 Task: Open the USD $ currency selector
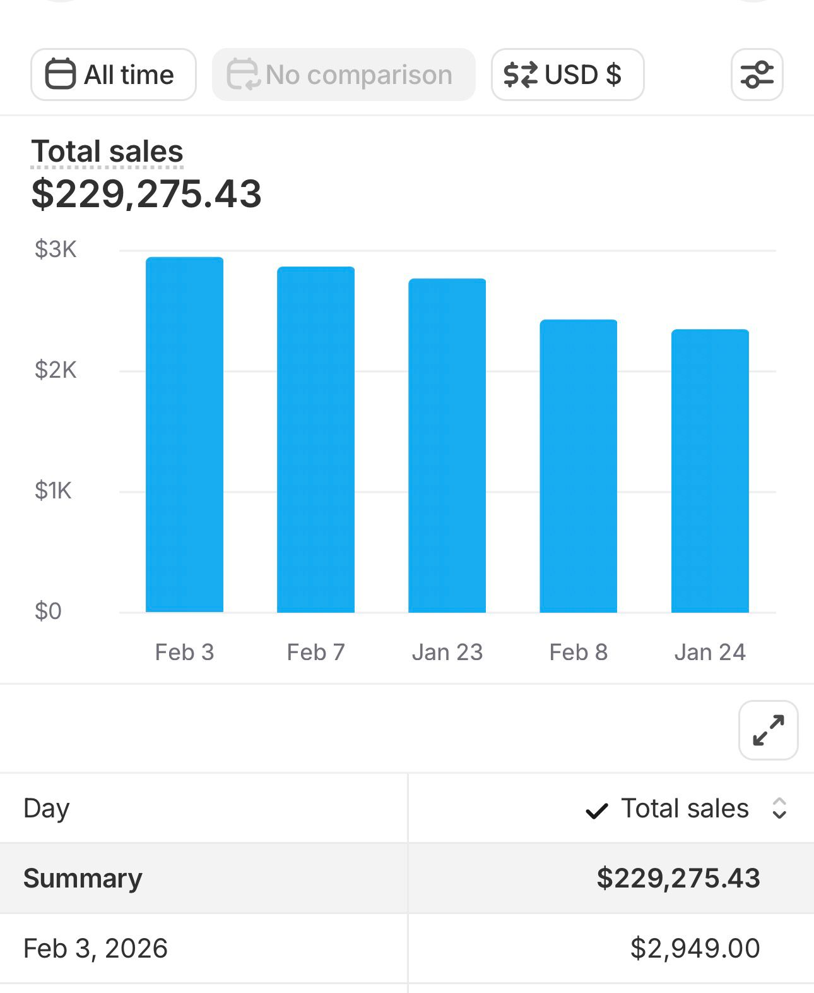567,75
